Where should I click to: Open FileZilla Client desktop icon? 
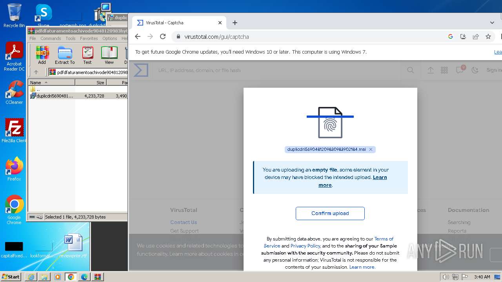[14, 130]
